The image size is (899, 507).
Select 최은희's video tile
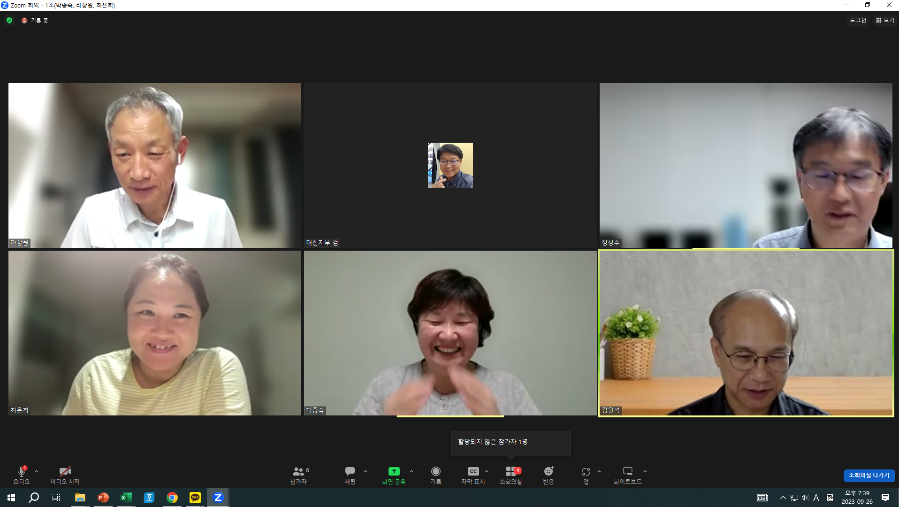click(x=155, y=333)
